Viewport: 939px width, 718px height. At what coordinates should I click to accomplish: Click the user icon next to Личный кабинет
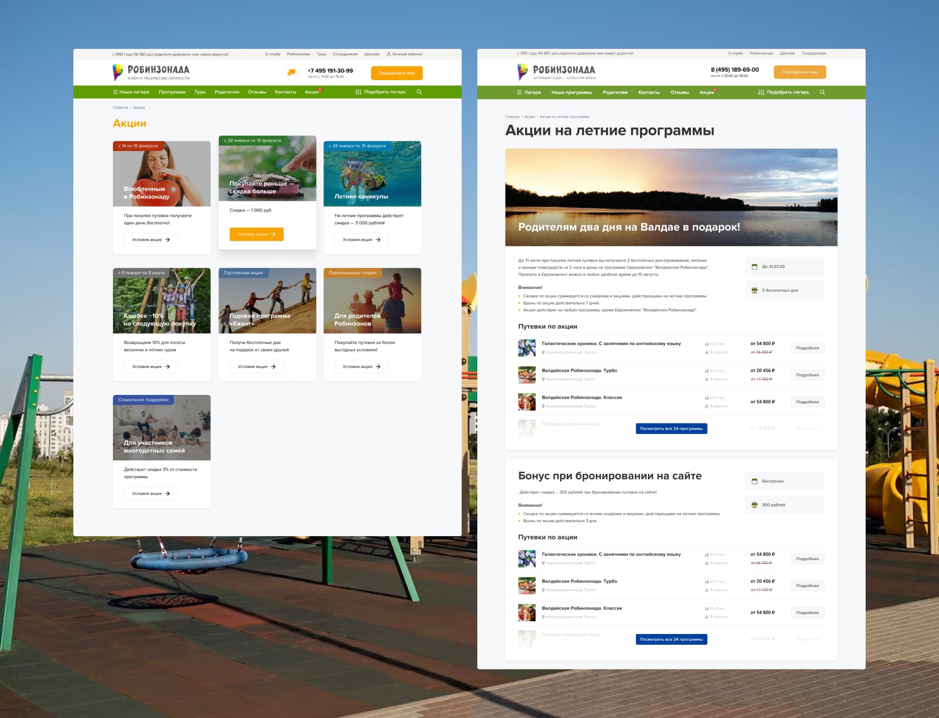[389, 54]
